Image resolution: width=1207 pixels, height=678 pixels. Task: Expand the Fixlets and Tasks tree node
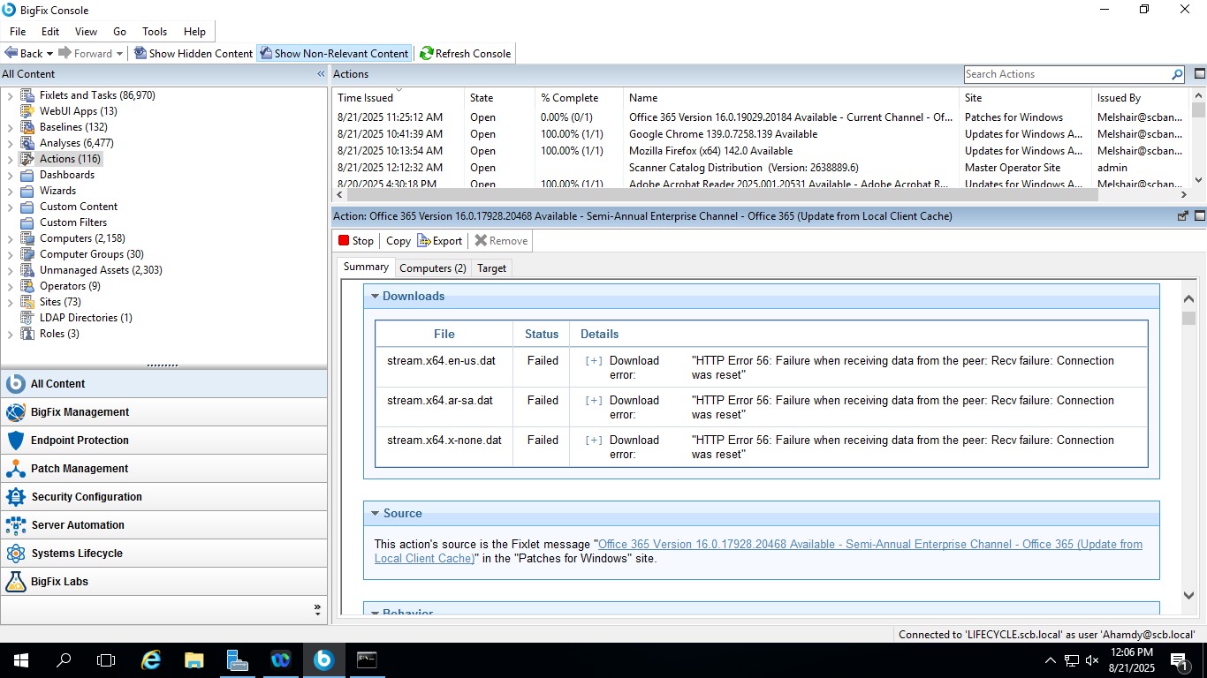coord(10,95)
